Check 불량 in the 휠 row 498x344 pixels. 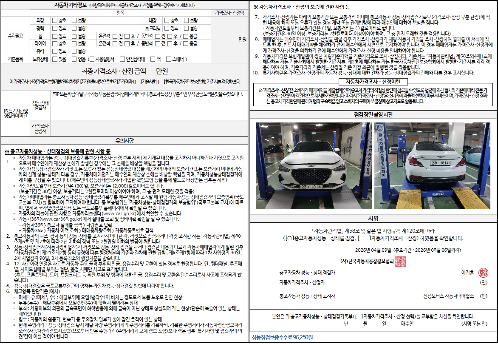point(74,36)
